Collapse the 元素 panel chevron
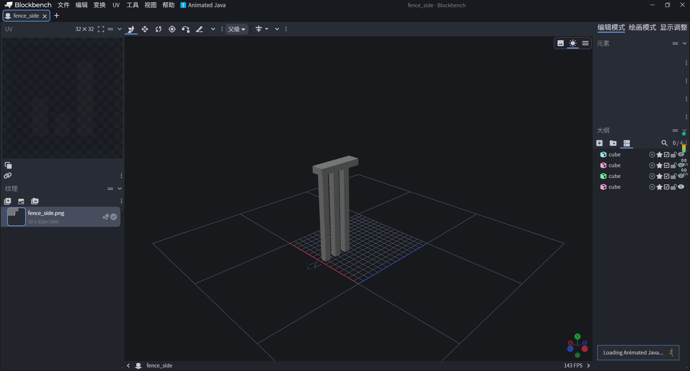Screen dimensions: 690x371 (685, 43)
